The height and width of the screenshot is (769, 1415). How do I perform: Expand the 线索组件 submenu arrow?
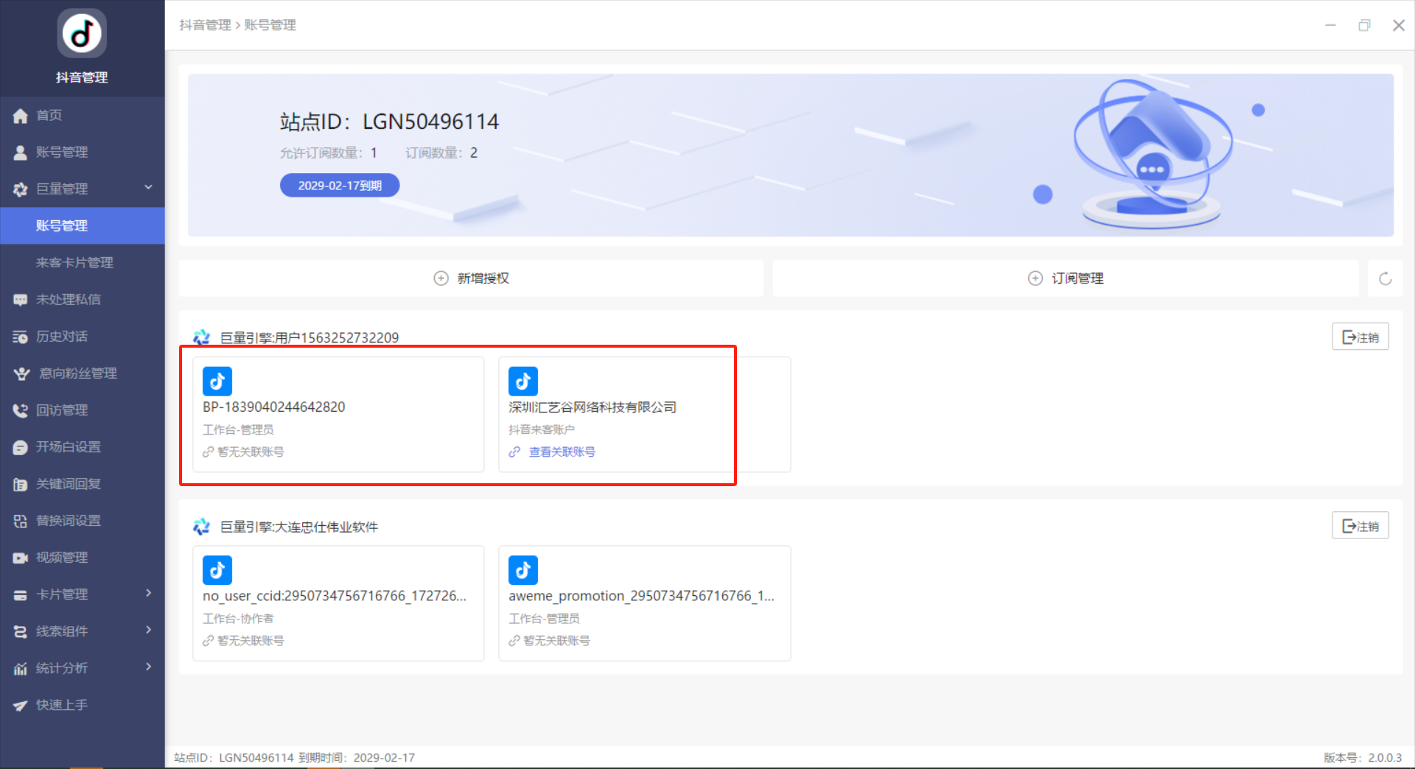148,630
